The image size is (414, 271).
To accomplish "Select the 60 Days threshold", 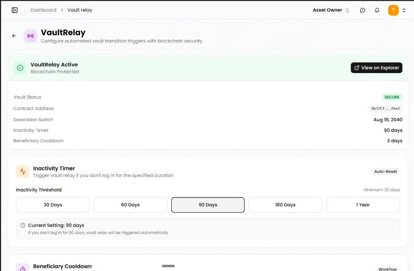I will coord(131,205).
